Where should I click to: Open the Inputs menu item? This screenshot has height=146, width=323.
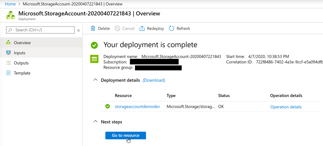coord(41,53)
